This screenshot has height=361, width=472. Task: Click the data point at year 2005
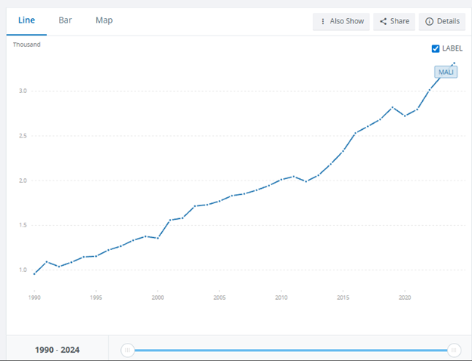pos(219,201)
